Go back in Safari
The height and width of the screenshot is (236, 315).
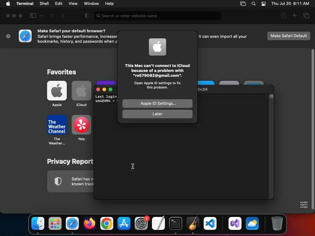click(x=52, y=16)
